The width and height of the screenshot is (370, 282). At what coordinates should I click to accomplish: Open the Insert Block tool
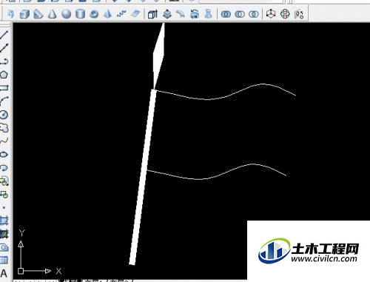coord(4,181)
